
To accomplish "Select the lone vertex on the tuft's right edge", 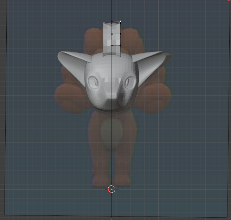I will (x=121, y=37).
